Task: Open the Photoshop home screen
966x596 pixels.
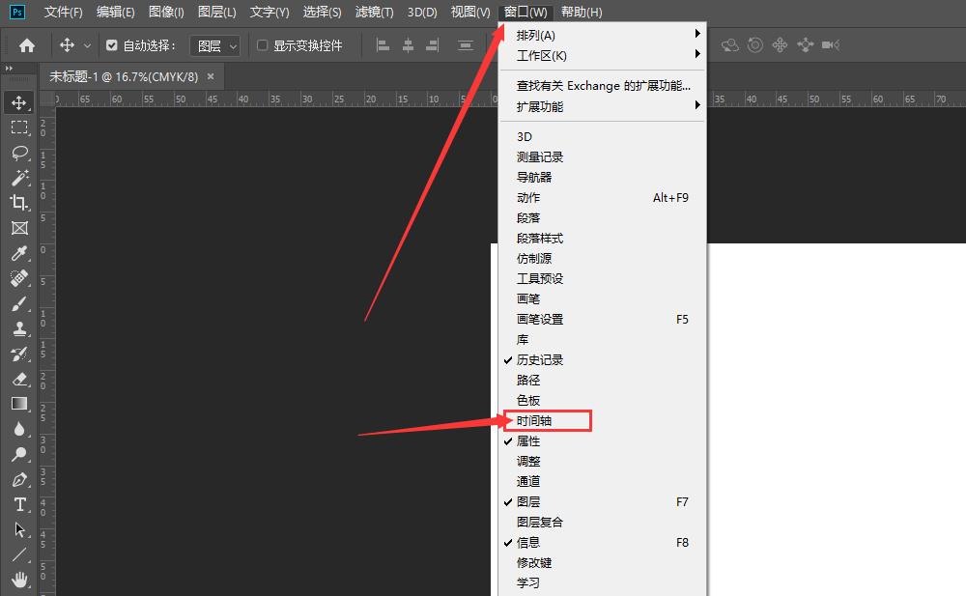Action: coord(25,44)
